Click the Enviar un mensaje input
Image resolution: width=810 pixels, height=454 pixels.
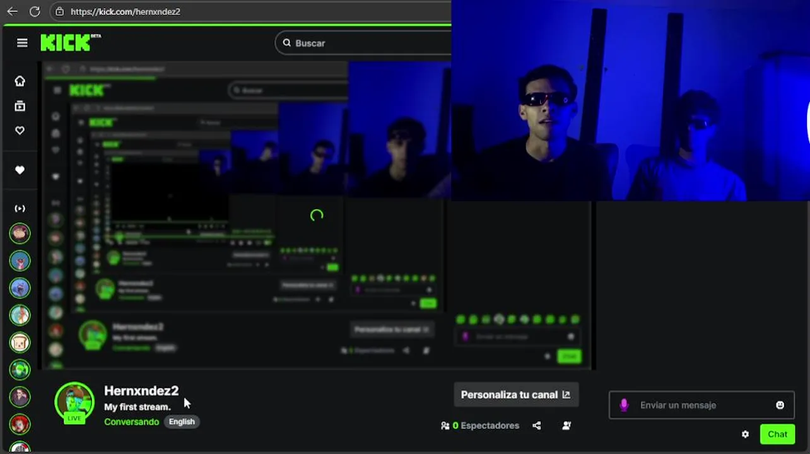click(x=701, y=405)
